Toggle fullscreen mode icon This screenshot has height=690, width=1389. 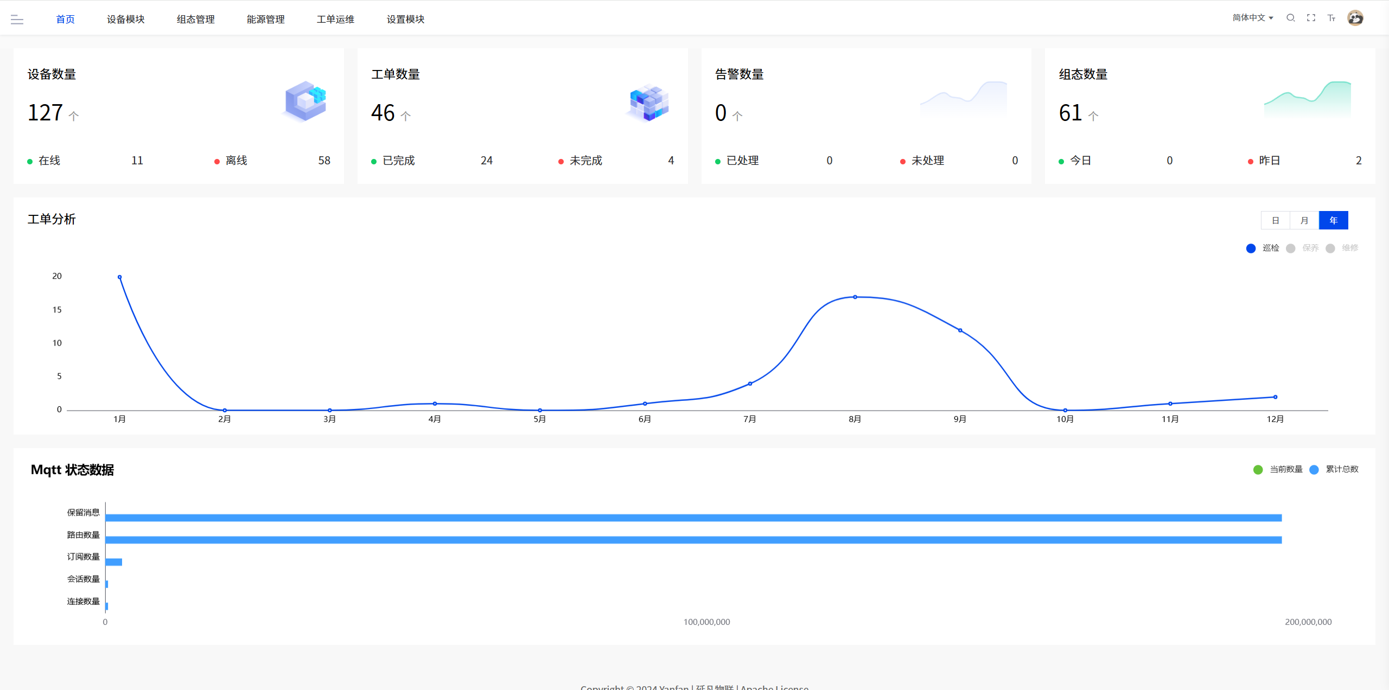coord(1311,18)
